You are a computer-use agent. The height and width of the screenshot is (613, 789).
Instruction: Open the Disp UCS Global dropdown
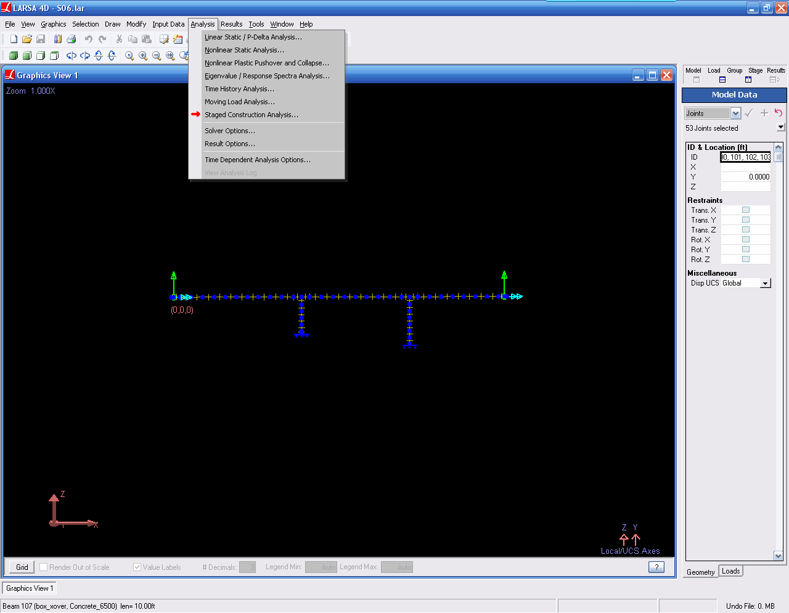click(x=766, y=284)
